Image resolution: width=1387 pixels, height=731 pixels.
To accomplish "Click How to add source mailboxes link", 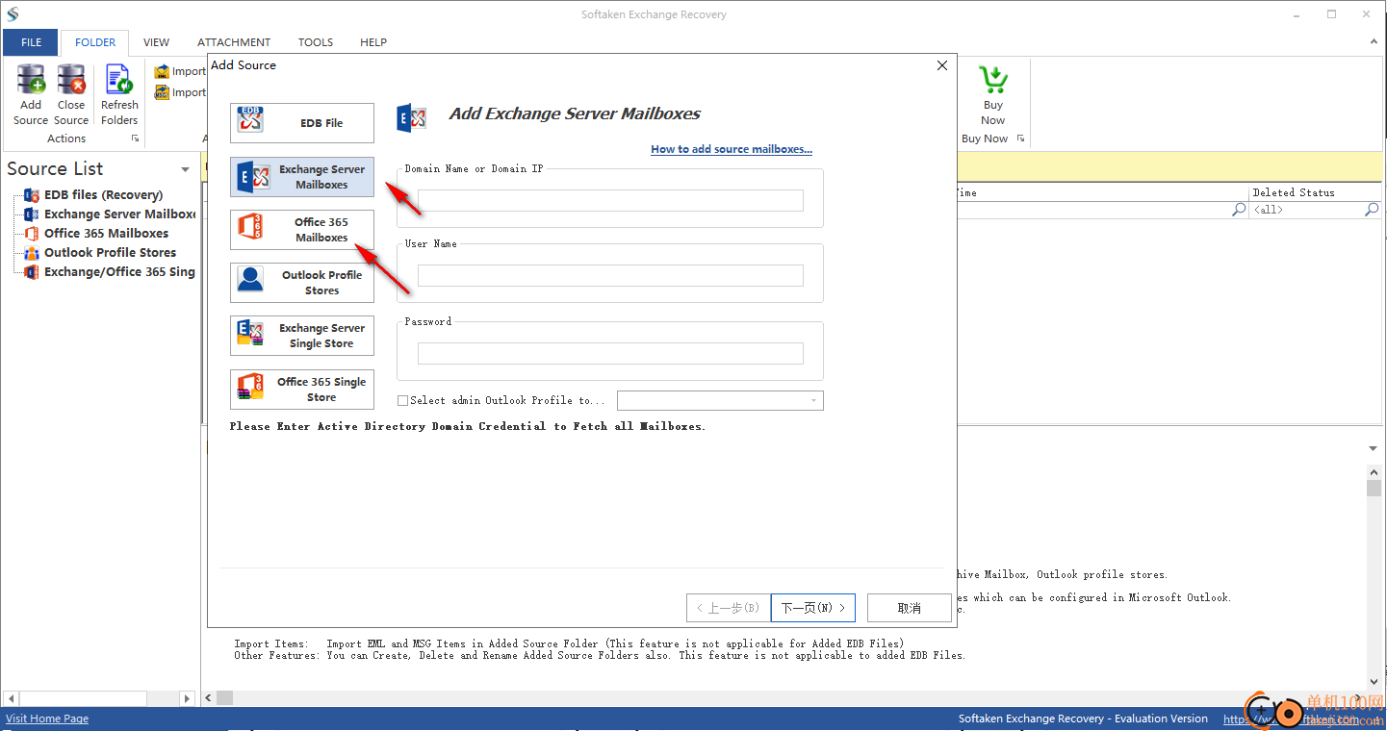I will pyautogui.click(x=732, y=149).
